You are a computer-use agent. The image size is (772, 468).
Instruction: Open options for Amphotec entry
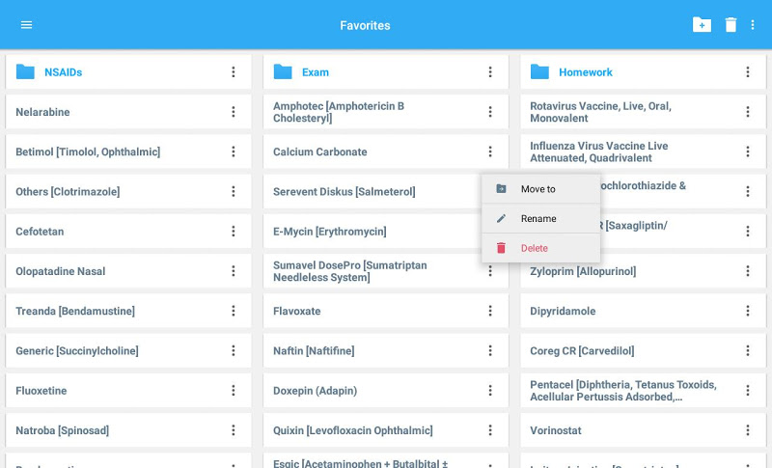point(490,112)
